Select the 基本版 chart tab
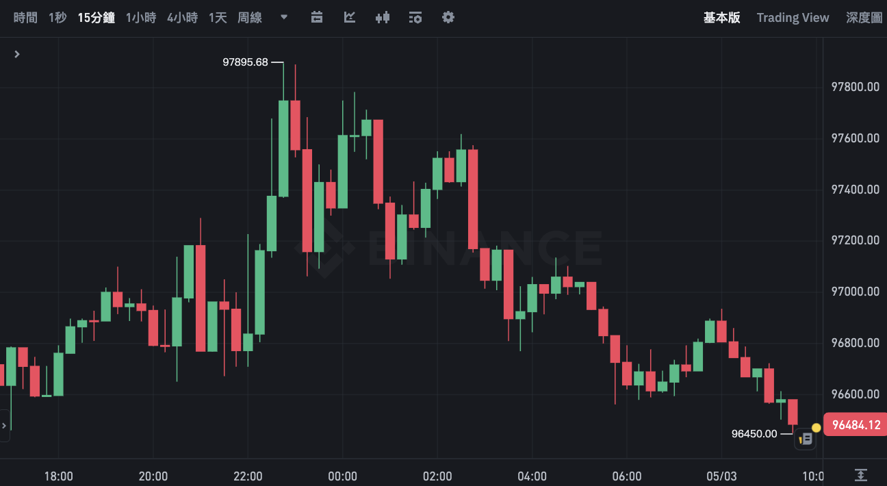The height and width of the screenshot is (486, 887). [721, 18]
